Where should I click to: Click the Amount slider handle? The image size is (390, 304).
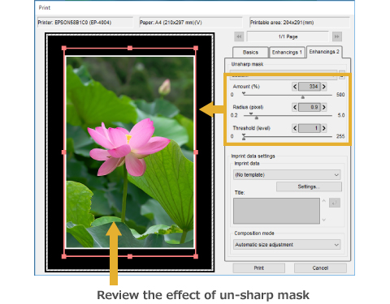point(303,97)
